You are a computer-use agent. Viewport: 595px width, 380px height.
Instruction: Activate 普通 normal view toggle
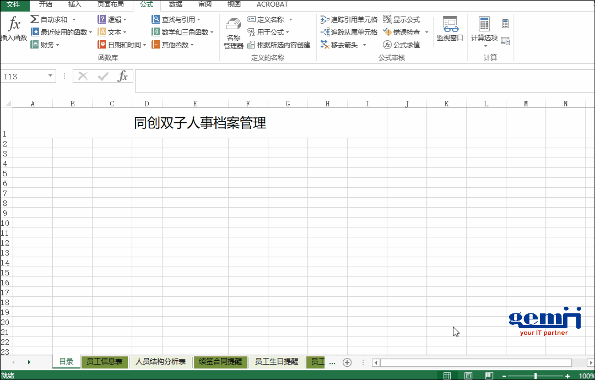pyautogui.click(x=447, y=375)
